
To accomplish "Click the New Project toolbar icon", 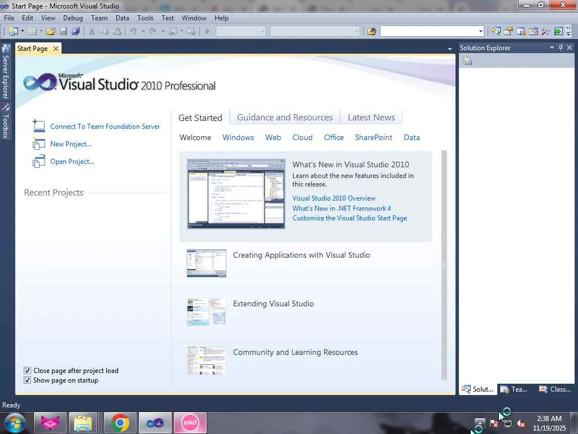I will click(14, 32).
